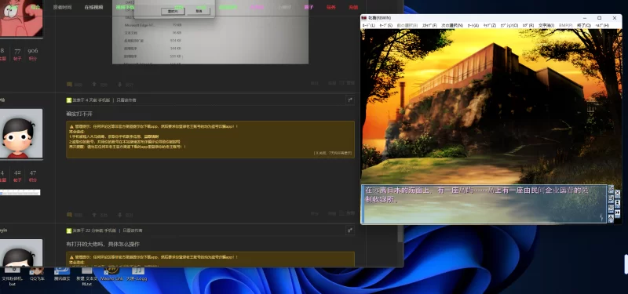Maximize the game window

(x=599, y=18)
